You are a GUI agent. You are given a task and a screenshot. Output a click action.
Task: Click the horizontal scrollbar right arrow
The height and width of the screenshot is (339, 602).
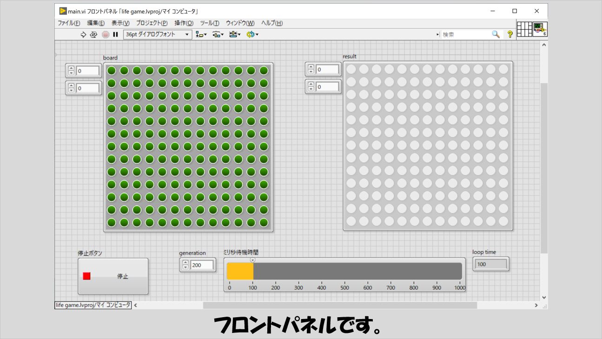click(x=536, y=306)
